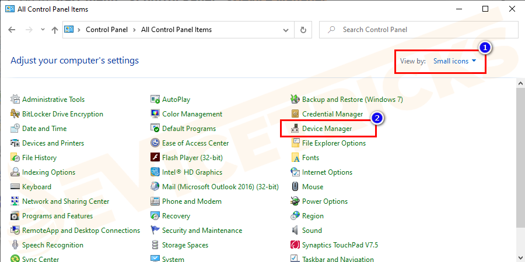Click the Storage Spaces icon
This screenshot has width=525, height=262.
(155, 245)
